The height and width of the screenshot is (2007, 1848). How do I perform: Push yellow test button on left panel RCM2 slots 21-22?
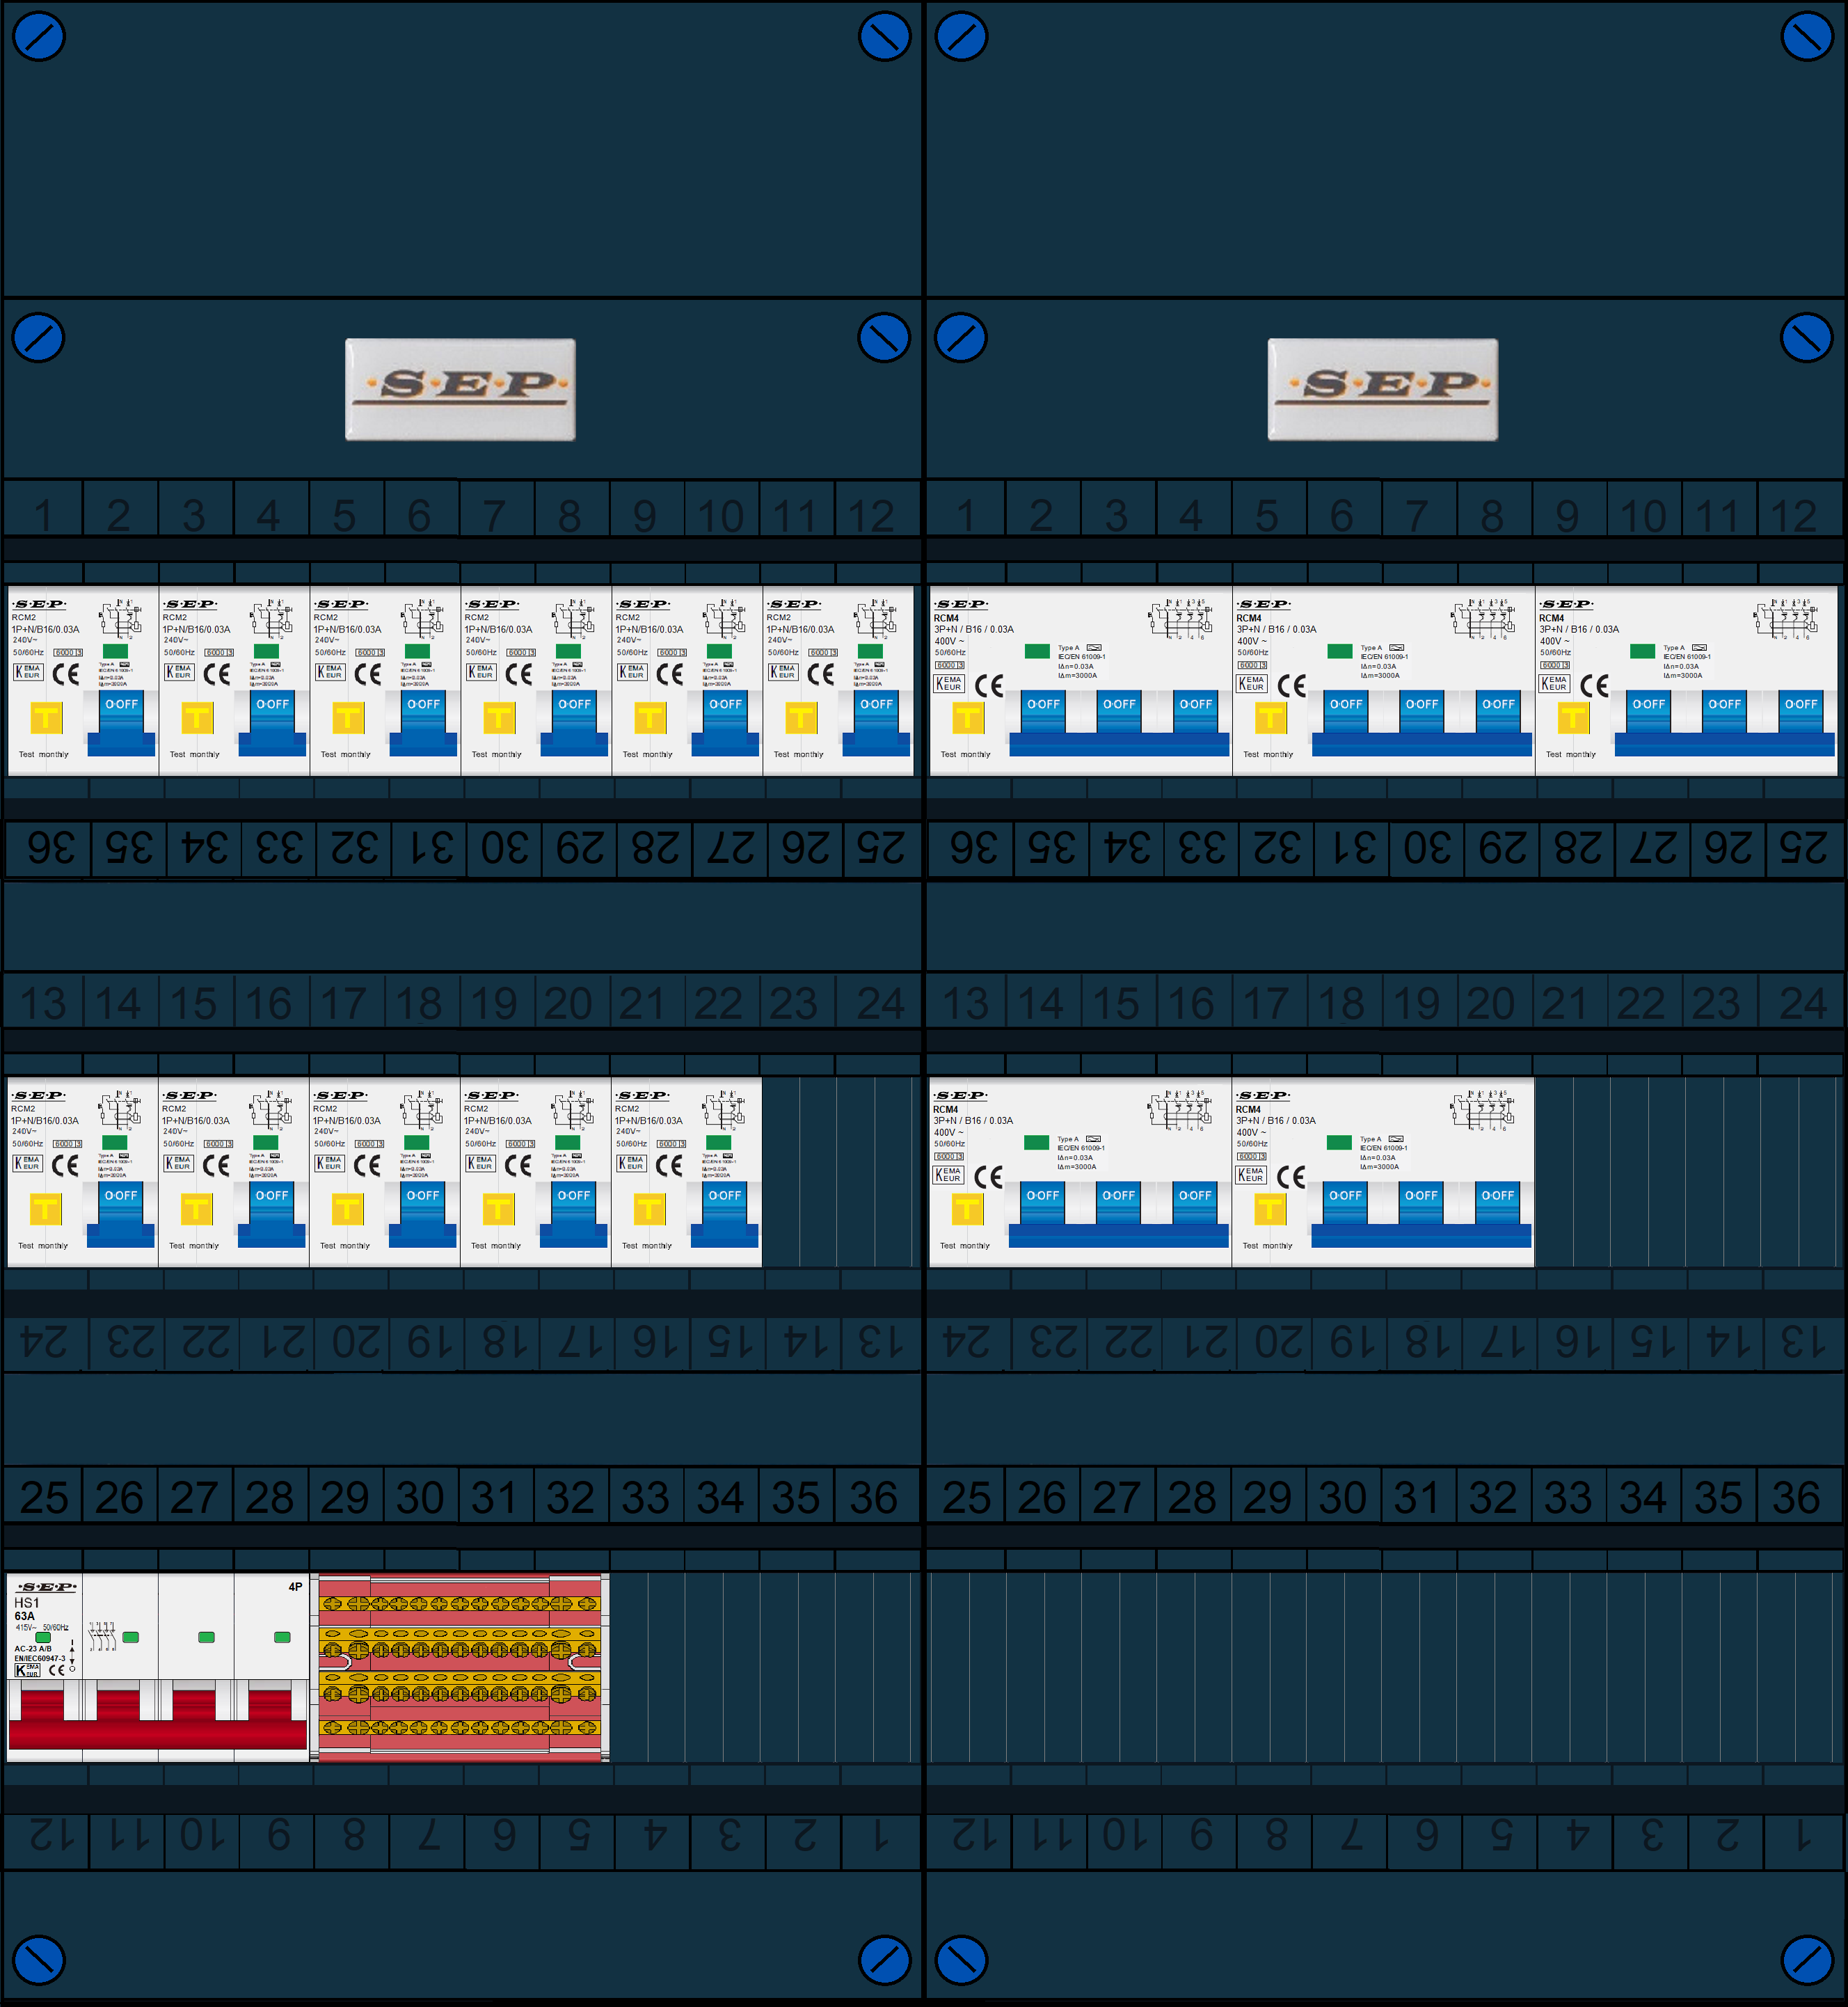[649, 1208]
